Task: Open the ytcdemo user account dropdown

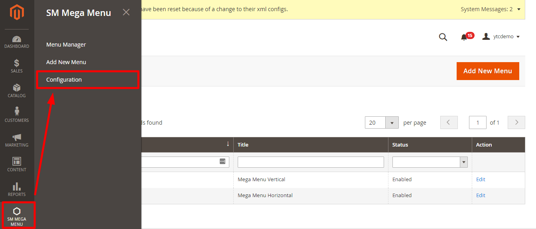Action: coord(501,37)
